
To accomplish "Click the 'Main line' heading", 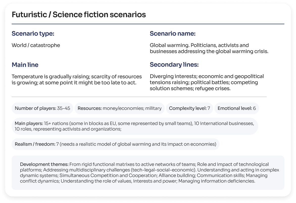I will 25,65.
